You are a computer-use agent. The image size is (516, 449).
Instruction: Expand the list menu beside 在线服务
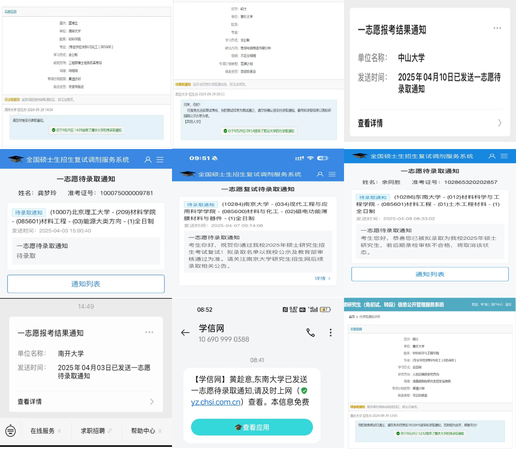(59, 430)
